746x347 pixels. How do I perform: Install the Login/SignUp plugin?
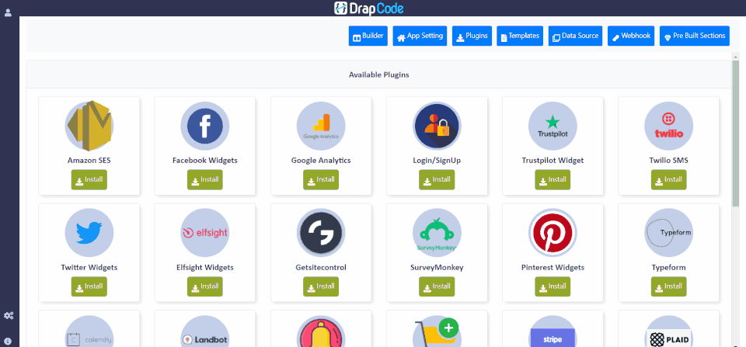pyautogui.click(x=437, y=179)
